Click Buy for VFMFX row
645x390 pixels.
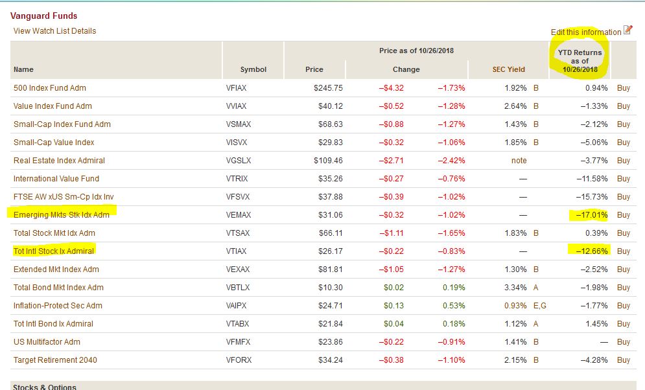(x=624, y=341)
